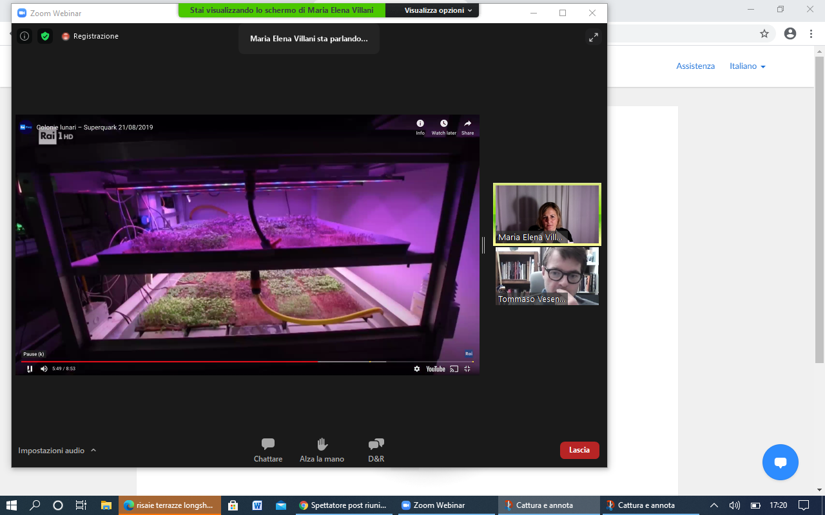Enter full screen with the expand arrows icon
Screen dimensions: 825x515
point(594,37)
